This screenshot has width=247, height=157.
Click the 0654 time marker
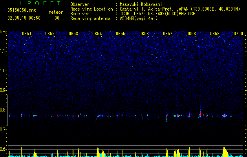[x=97, y=34]
